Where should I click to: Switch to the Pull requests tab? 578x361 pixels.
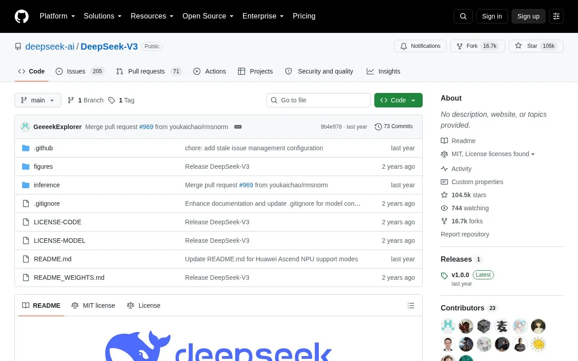149,71
